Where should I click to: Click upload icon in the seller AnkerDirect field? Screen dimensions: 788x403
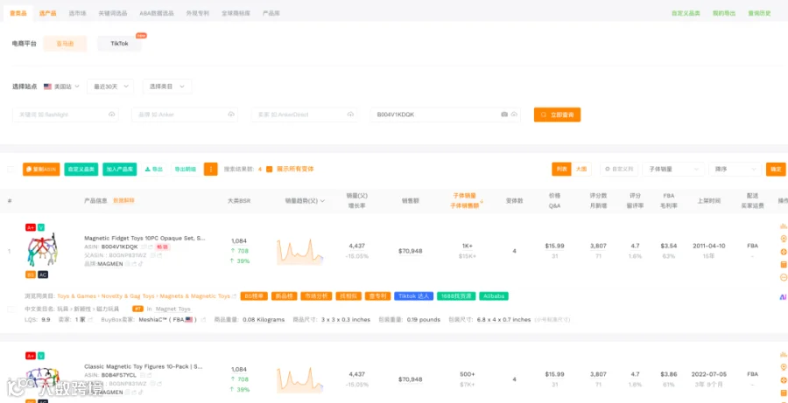pos(350,115)
